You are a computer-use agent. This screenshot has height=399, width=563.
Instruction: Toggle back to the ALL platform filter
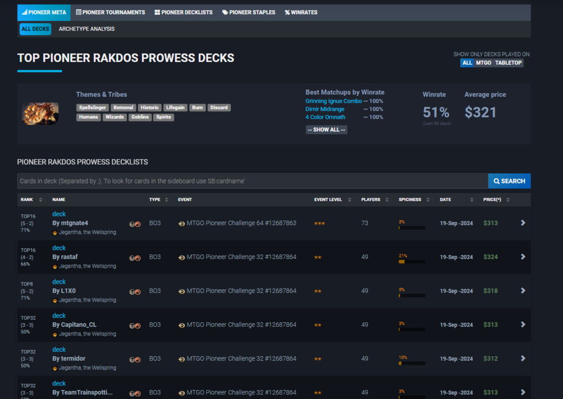[467, 62]
